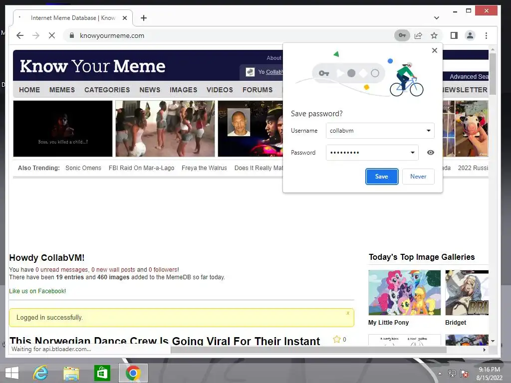Open the HOME menu item
Viewport: 511px width, 383px height.
pyautogui.click(x=29, y=90)
